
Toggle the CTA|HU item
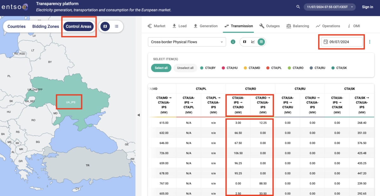230,68
